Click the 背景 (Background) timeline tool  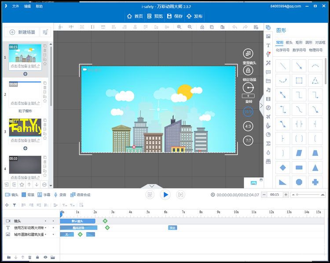point(27,195)
